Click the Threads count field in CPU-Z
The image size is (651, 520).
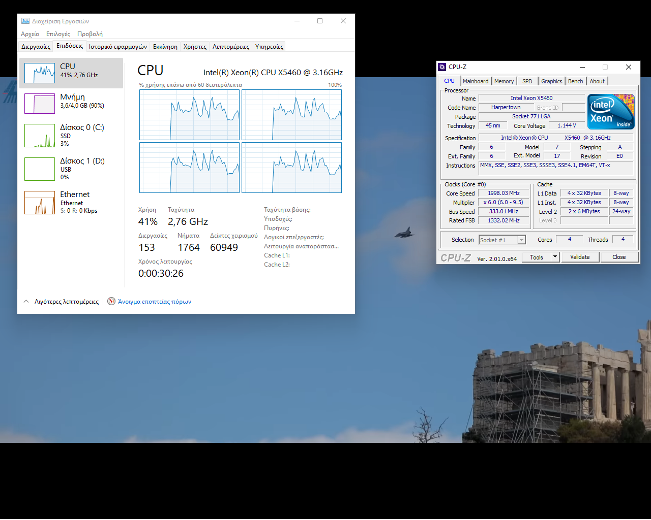[x=623, y=239]
